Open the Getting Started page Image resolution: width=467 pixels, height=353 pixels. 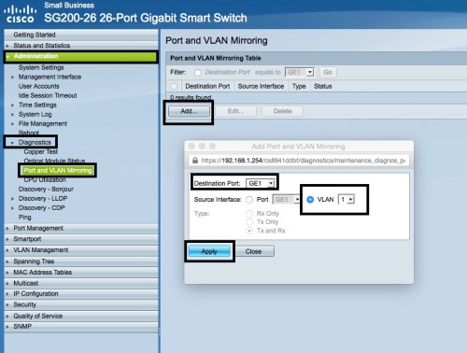pyautogui.click(x=35, y=35)
